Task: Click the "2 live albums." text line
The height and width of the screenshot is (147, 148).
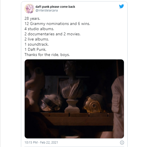Action: tap(37, 39)
